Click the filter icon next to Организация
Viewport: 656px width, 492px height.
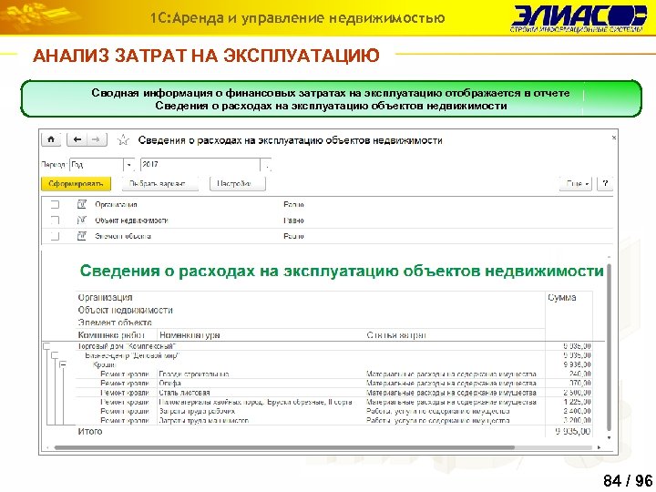click(82, 204)
